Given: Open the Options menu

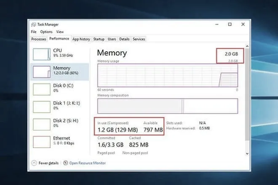Looking at the screenshot, I should tap(46, 32).
